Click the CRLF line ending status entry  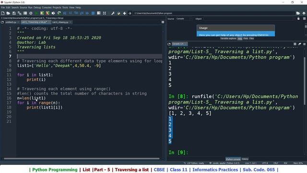pyautogui.click(x=276, y=163)
